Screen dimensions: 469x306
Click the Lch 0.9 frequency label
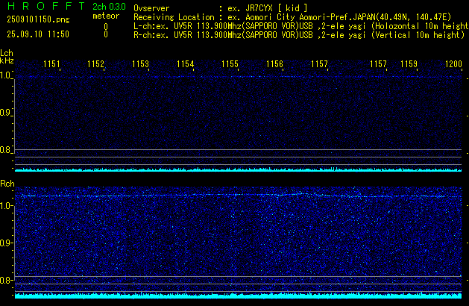point(5,113)
